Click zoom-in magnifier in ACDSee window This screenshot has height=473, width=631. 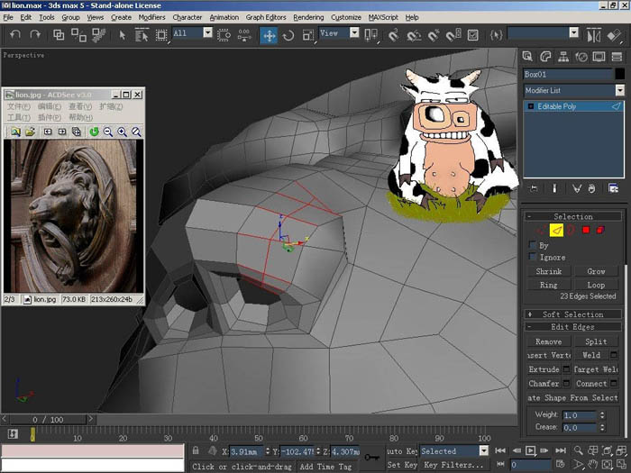click(123, 132)
